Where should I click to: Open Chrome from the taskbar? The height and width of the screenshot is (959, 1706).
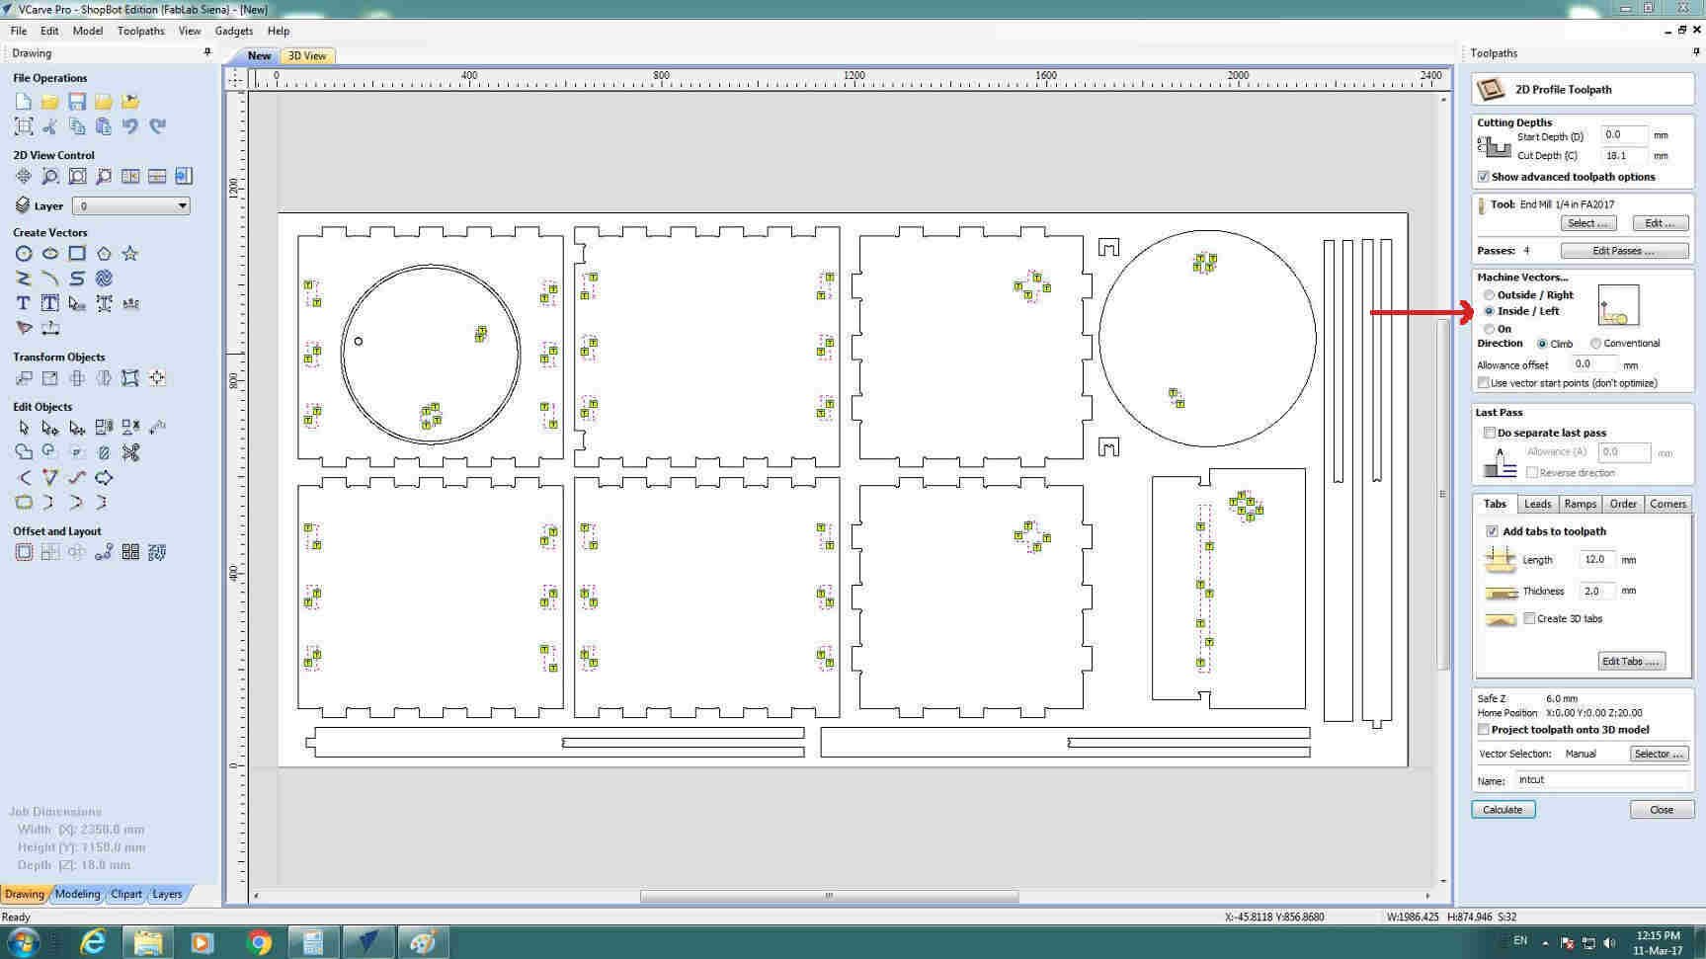[259, 942]
